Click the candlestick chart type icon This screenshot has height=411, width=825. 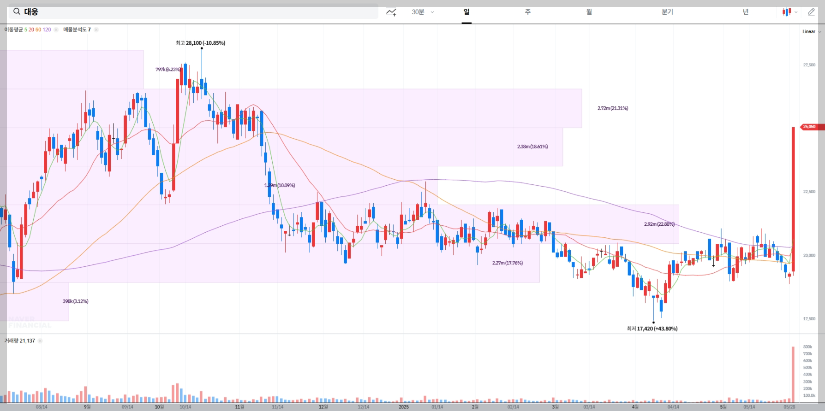[787, 12]
